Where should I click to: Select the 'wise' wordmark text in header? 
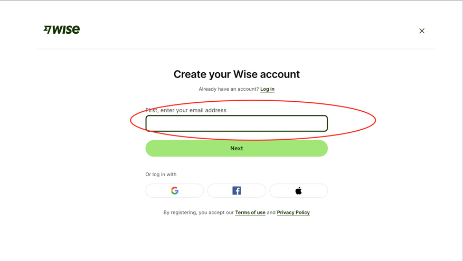pos(67,30)
